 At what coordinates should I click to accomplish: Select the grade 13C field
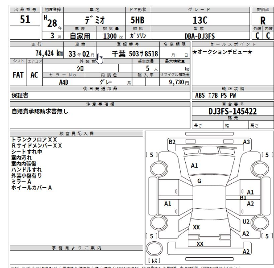pyautogui.click(x=199, y=21)
